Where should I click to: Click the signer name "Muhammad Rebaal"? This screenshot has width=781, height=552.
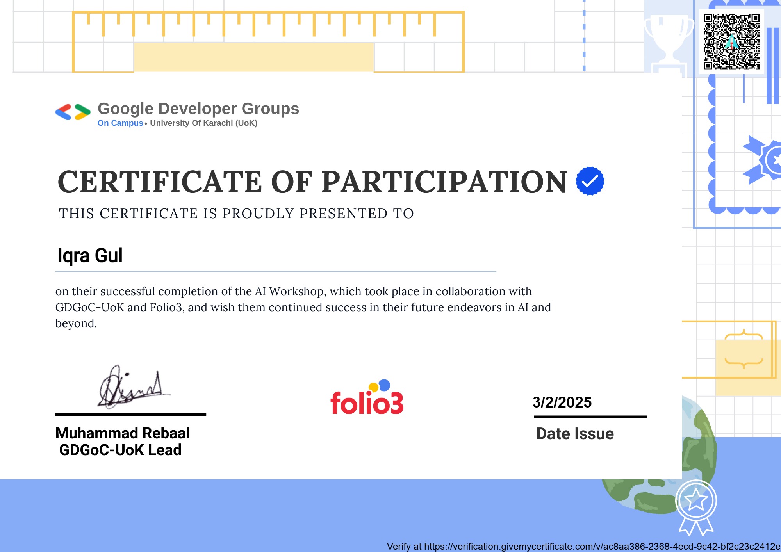pos(123,433)
